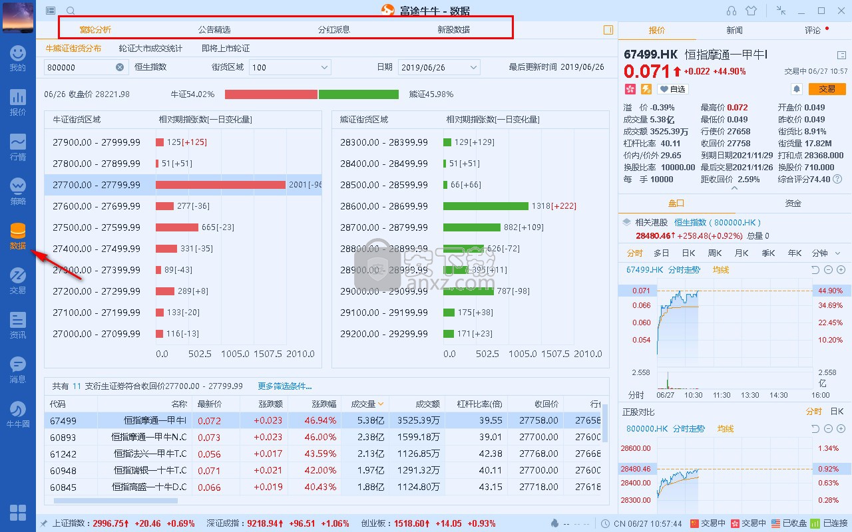Open related stock 恒生指数 (800000.HK) link

718,223
